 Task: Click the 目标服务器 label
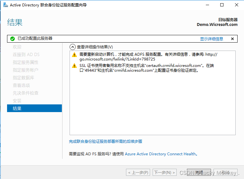tap(228, 20)
